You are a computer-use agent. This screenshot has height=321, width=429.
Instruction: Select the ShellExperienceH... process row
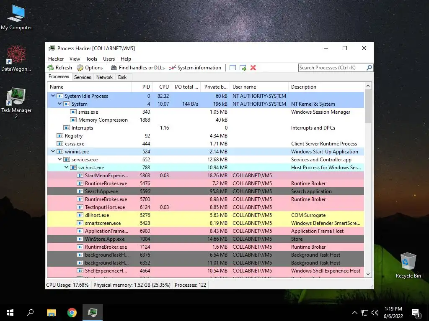coord(205,271)
